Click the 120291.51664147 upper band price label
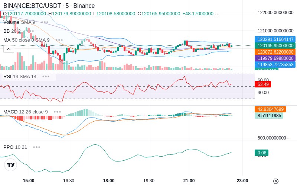Viewport: 297px width, 186px height. [x=275, y=39]
